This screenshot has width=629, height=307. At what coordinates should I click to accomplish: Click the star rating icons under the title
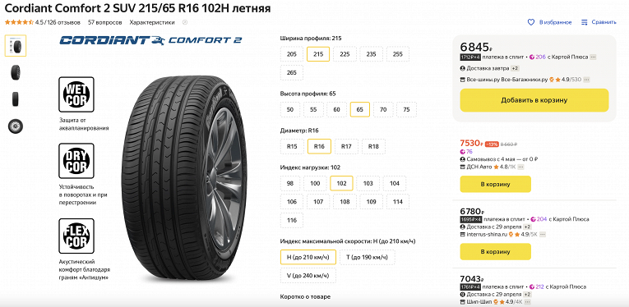tap(19, 22)
